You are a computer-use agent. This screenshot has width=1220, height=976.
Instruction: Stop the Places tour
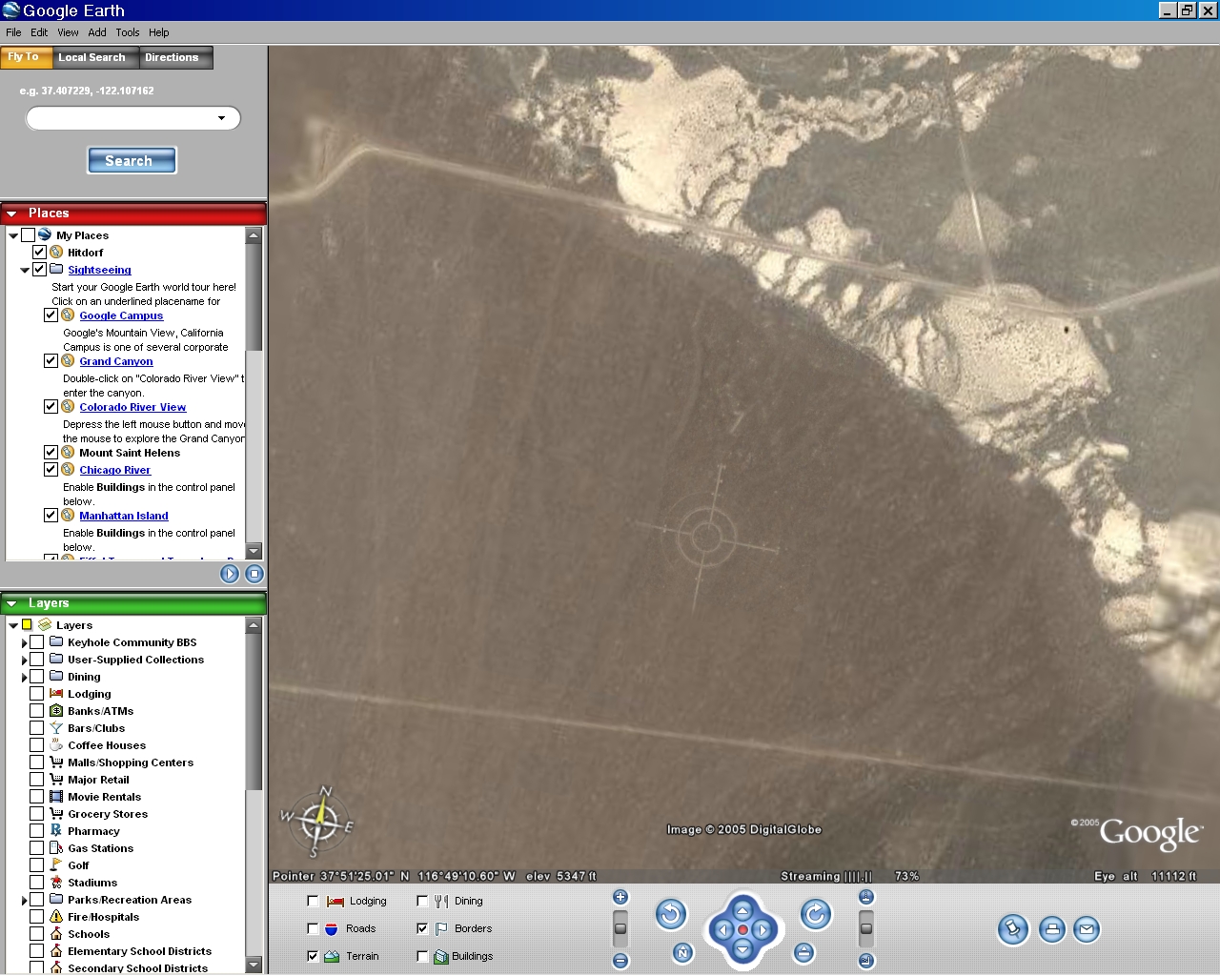coord(254,574)
